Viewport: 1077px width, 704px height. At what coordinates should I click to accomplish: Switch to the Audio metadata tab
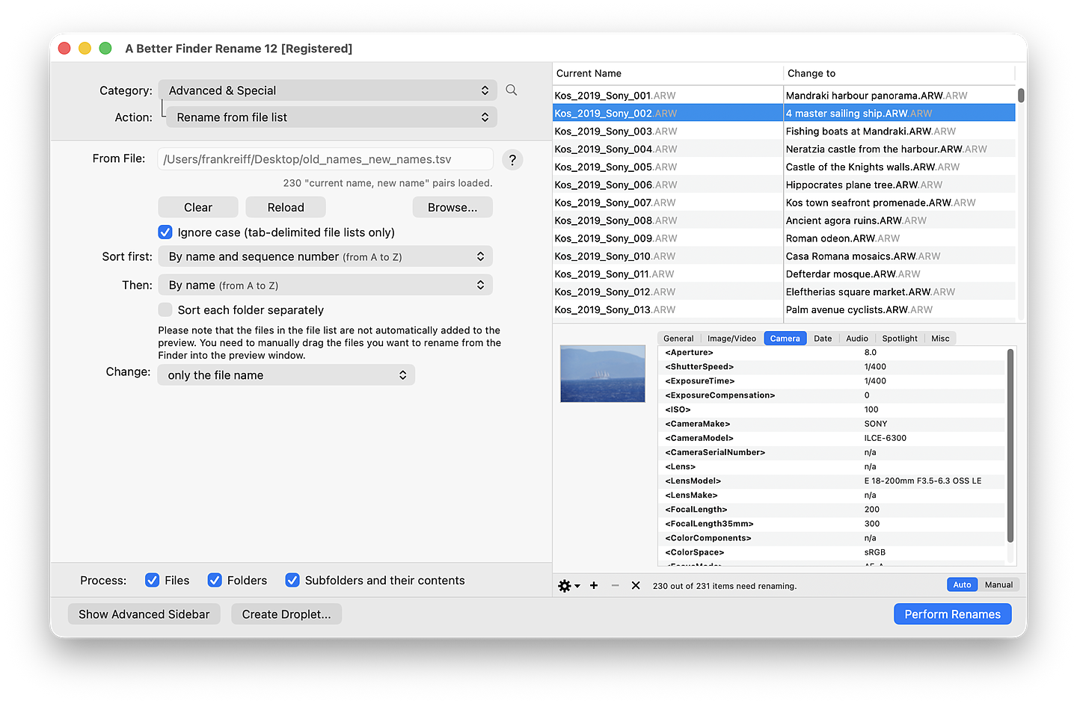(857, 339)
